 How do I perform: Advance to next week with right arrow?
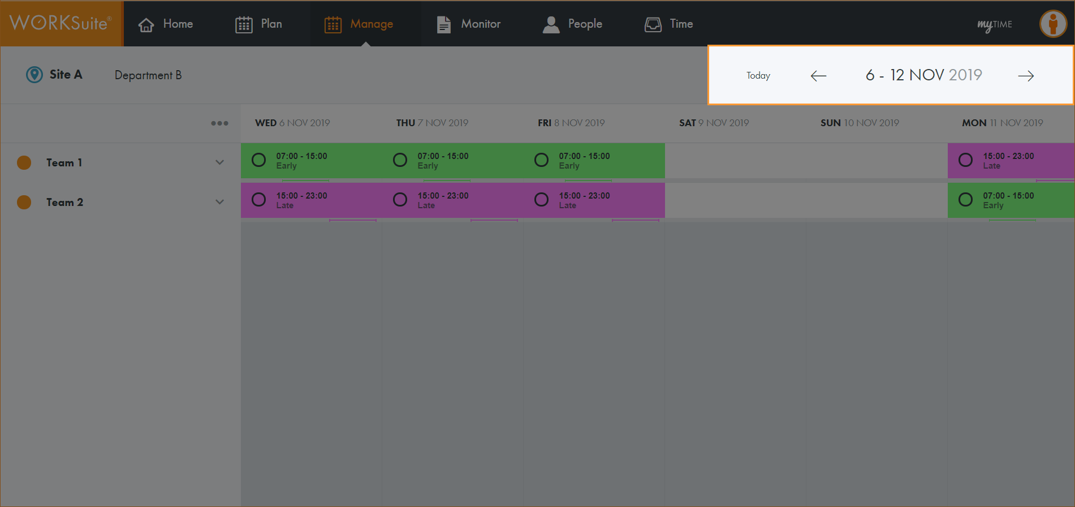[1026, 76]
